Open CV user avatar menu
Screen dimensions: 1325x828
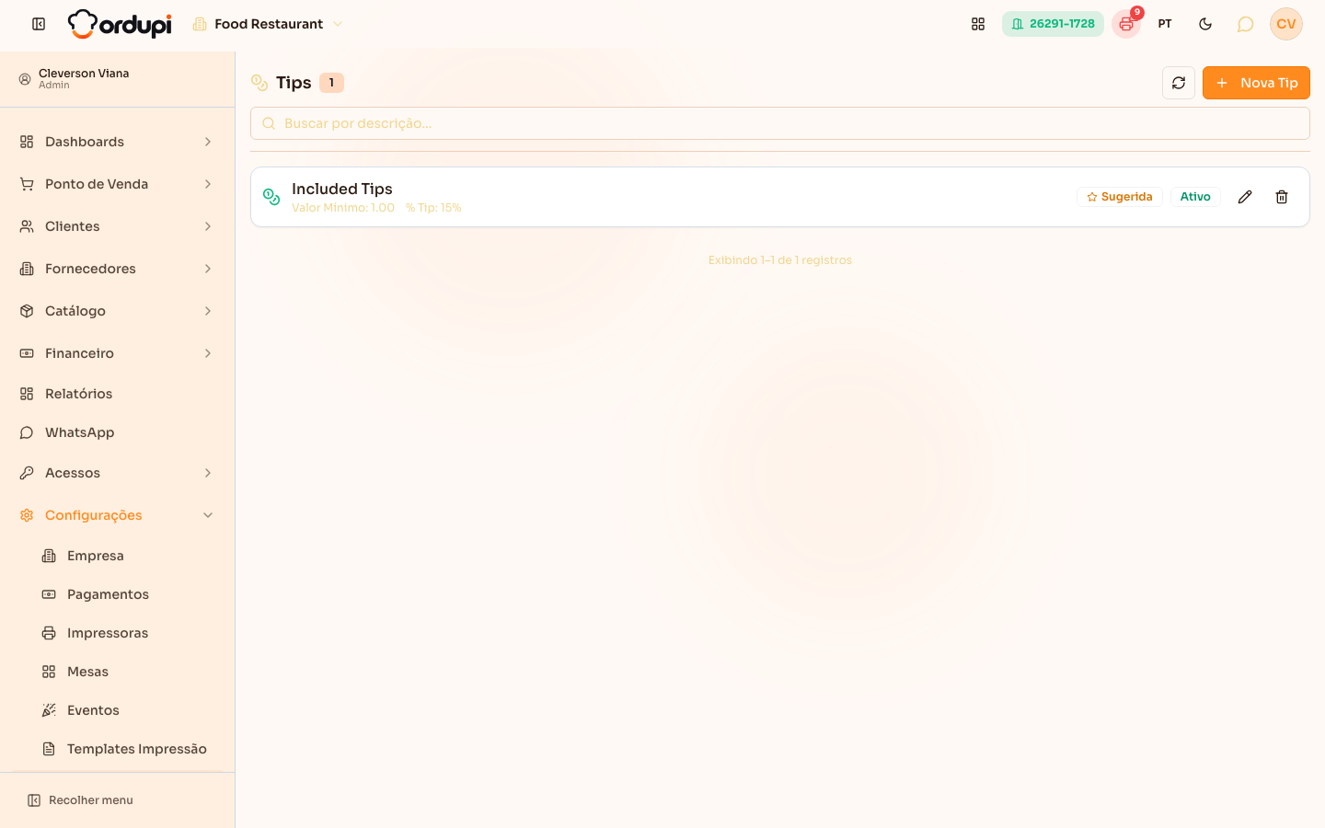click(x=1286, y=24)
